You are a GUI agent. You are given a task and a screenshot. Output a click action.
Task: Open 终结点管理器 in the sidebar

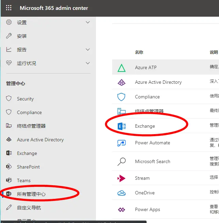[x=31, y=126]
